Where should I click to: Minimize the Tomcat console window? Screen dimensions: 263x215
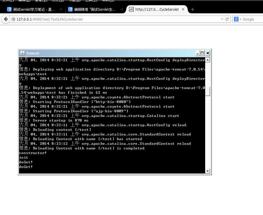pyautogui.click(x=198, y=53)
